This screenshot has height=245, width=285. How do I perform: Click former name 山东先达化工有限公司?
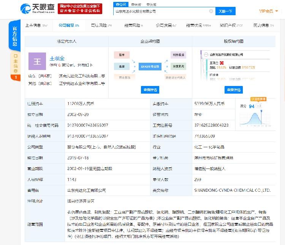(x=87, y=190)
